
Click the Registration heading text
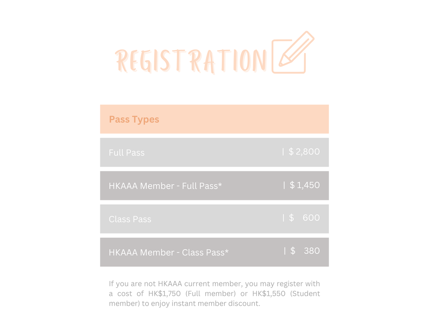tap(191, 61)
